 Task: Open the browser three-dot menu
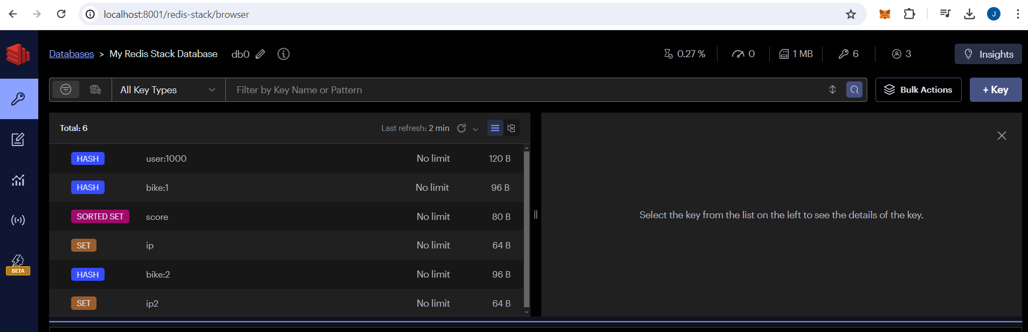[1018, 14]
